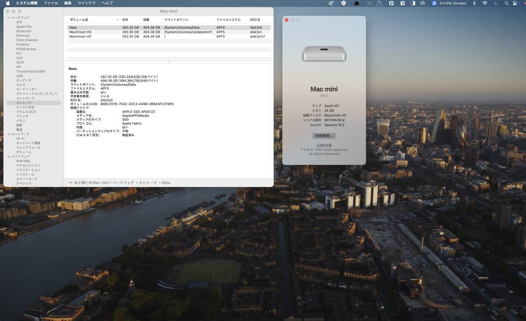Open the ひらがな (Google) input menu
Image resolution: width=526 pixels, height=321 pixels.
453,3
